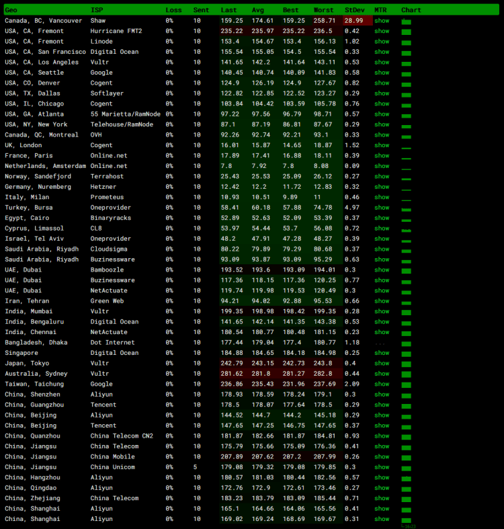Select the 'NetActuate' cell in Dubai row
This screenshot has height=529, width=504.
click(109, 290)
